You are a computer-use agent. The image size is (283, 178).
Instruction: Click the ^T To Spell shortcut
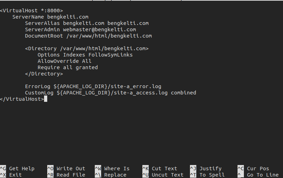207,175
